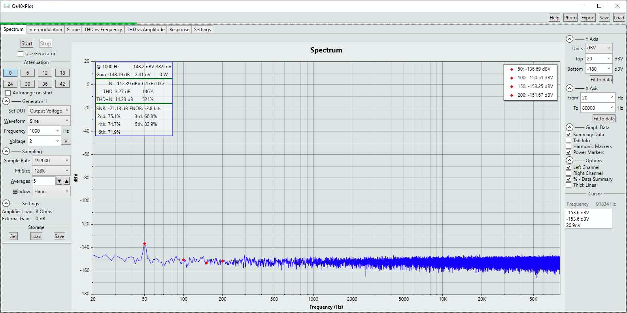
Task: Open THD vs Frequency tab
Action: coord(103,30)
